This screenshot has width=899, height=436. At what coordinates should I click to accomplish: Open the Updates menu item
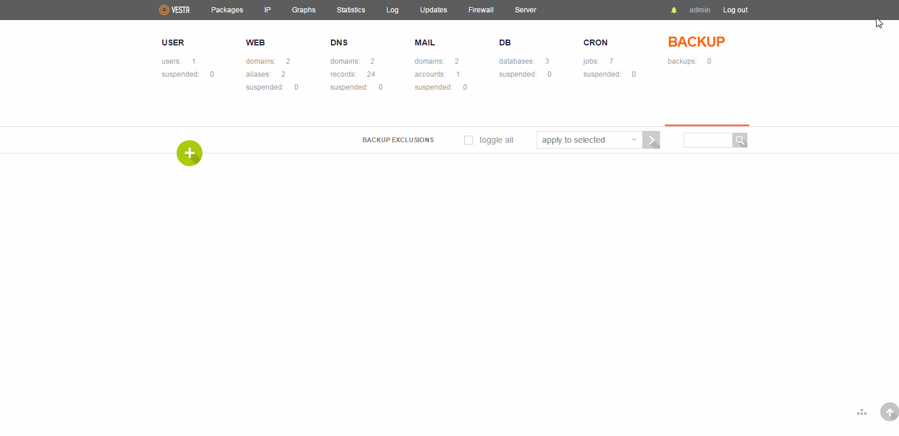434,10
